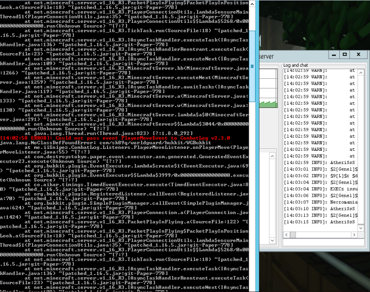Viewport: 370px width, 292px height.
Task: Click the Log and chat panel label
Action: pyautogui.click(x=296, y=65)
